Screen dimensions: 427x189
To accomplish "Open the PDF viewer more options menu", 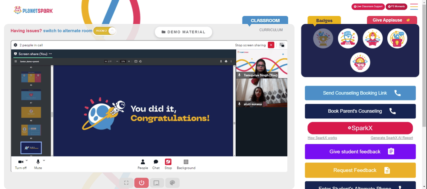I will (231, 61).
